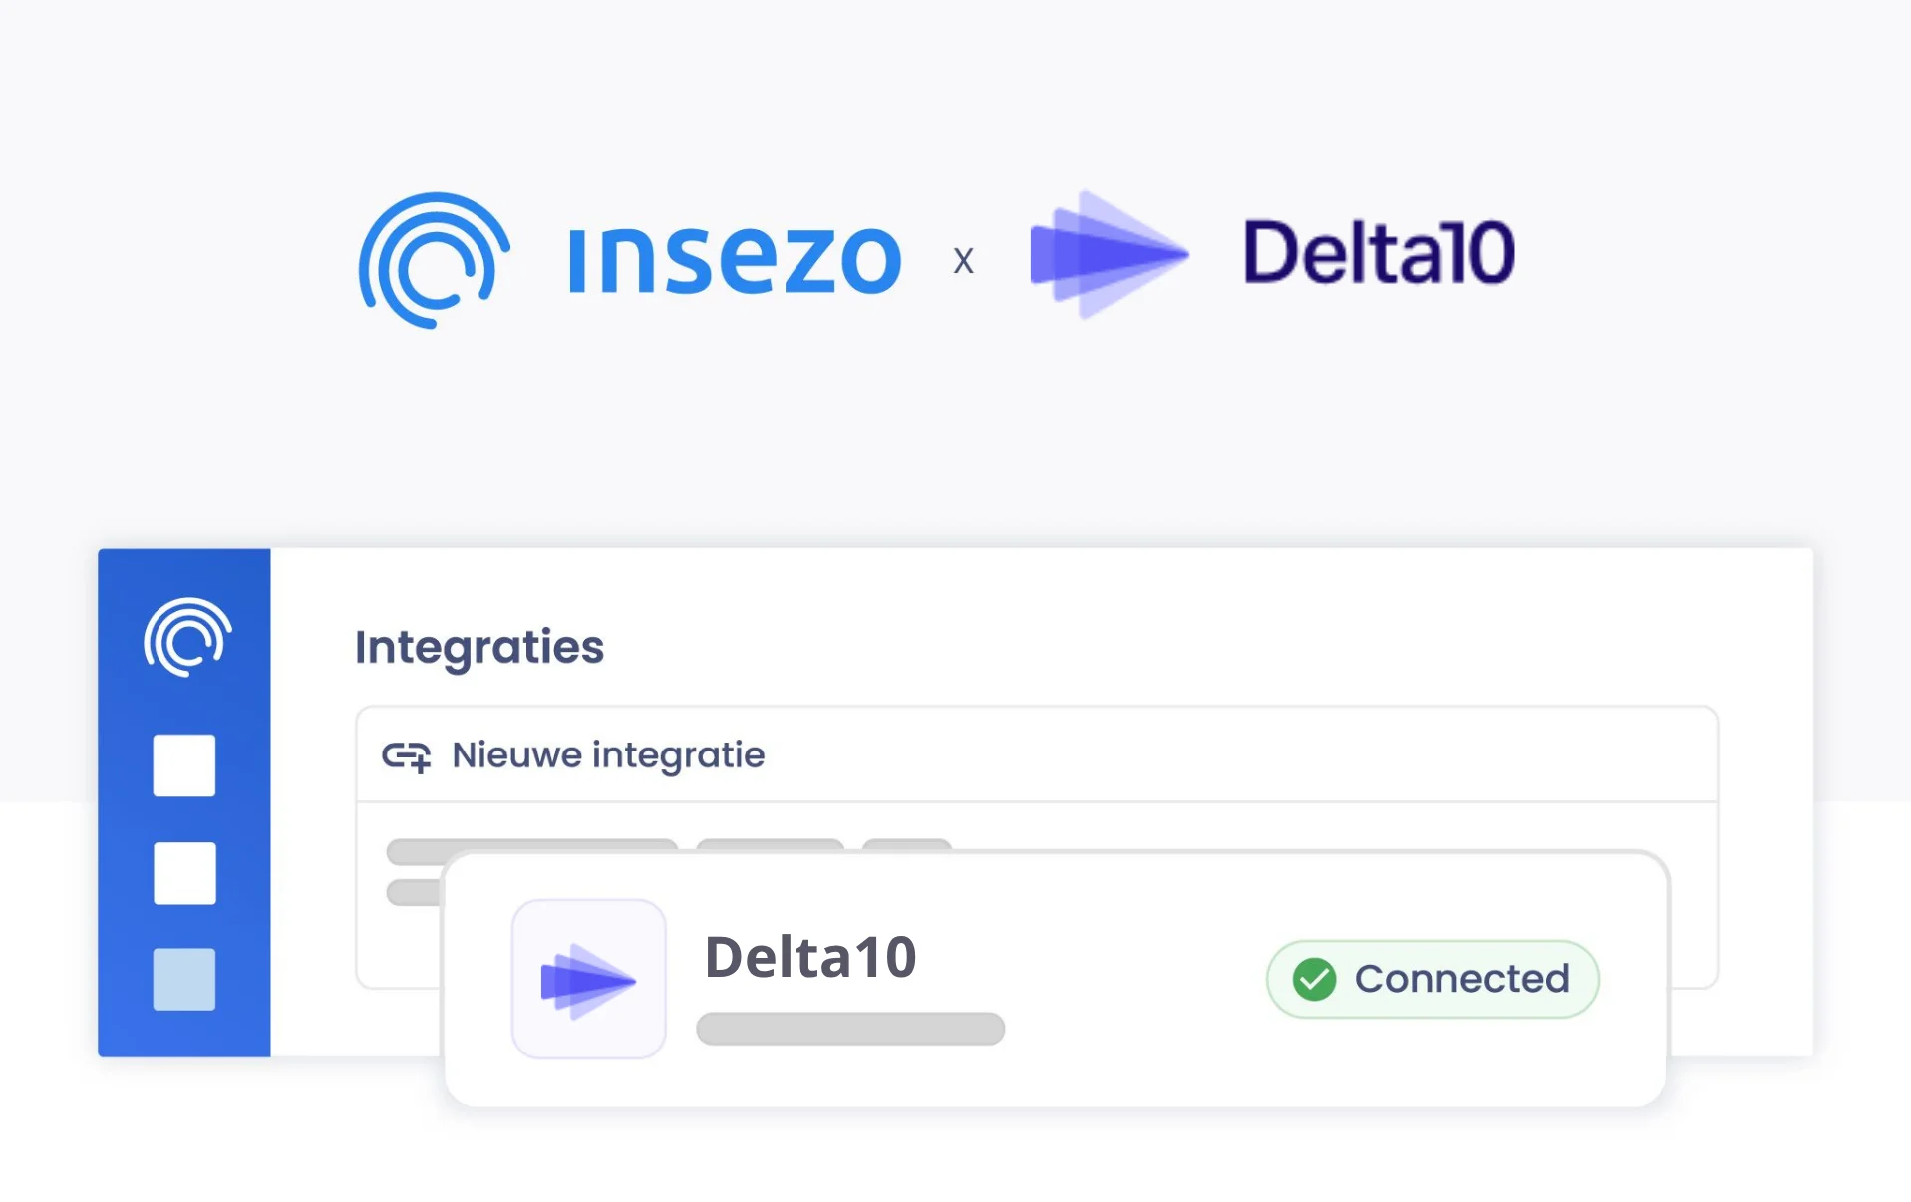Viewport: 1911px width, 1202px height.
Task: Open the highlighted light-blue sidebar square
Action: coord(184,979)
